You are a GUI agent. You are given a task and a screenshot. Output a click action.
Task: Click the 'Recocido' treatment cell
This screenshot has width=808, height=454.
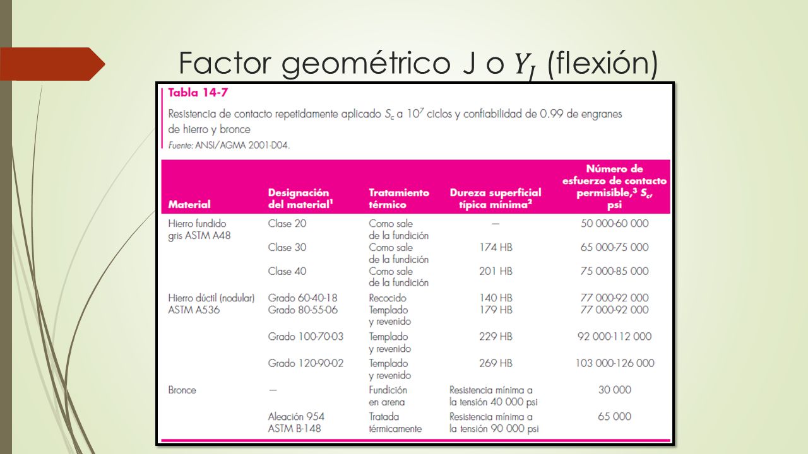coord(388,298)
